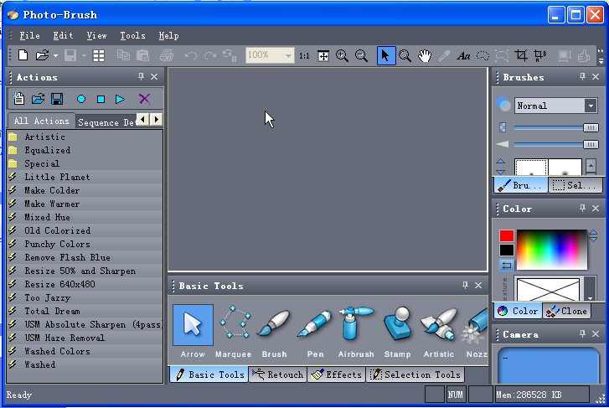The width and height of the screenshot is (609, 408).
Task: Expand the open-file dropdown arrow
Action: point(55,56)
